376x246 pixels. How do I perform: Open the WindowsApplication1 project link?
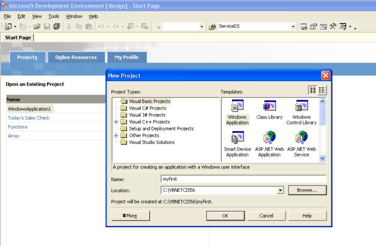29,109
